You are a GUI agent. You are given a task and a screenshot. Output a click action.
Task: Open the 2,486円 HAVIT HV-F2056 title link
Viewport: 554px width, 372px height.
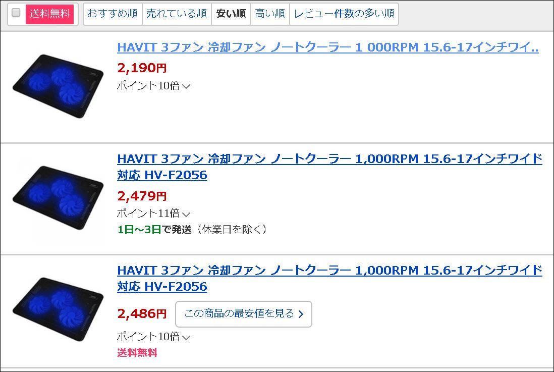click(x=329, y=278)
